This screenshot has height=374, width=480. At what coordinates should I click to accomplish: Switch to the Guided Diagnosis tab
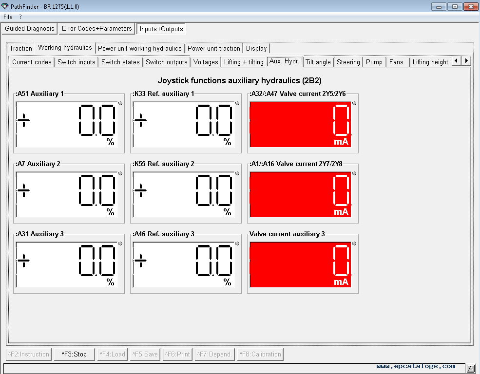[x=30, y=29]
